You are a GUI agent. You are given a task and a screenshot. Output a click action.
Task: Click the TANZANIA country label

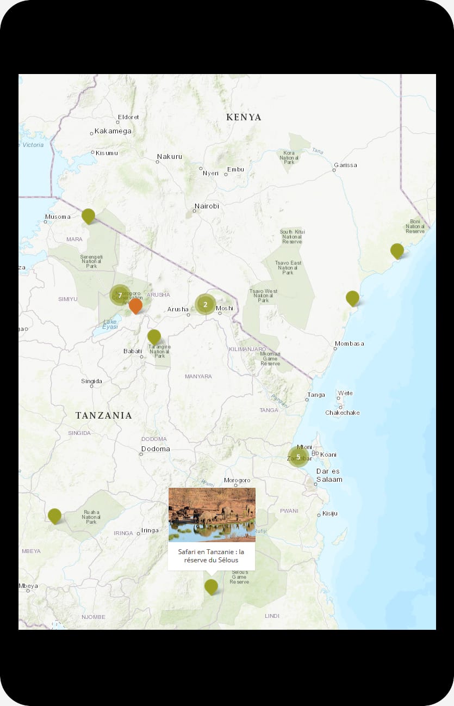[103, 415]
